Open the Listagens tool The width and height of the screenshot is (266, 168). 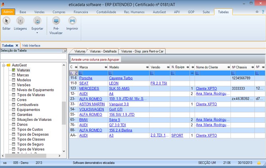pyautogui.click(x=20, y=21)
